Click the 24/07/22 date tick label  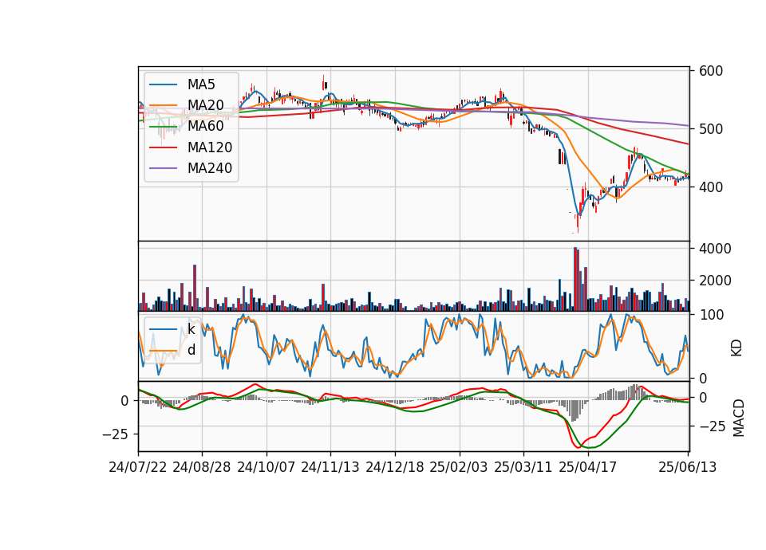click(138, 467)
